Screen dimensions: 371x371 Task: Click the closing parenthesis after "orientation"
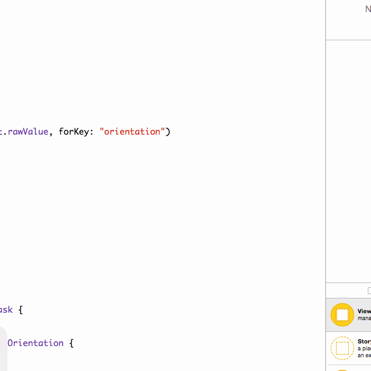click(x=168, y=131)
